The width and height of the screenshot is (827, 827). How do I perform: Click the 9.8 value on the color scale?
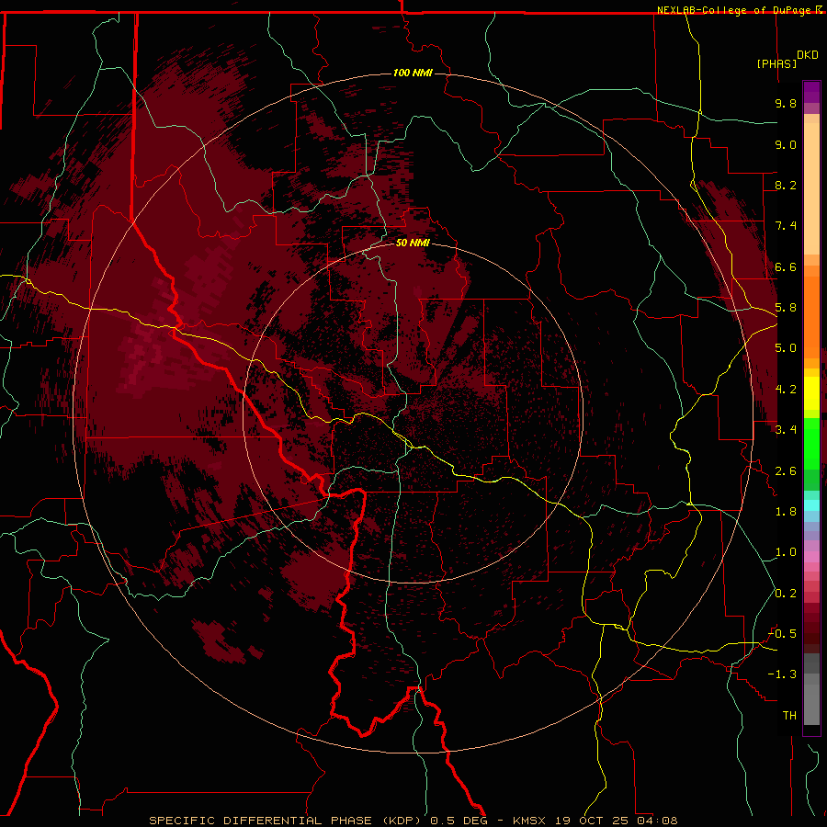(786, 103)
